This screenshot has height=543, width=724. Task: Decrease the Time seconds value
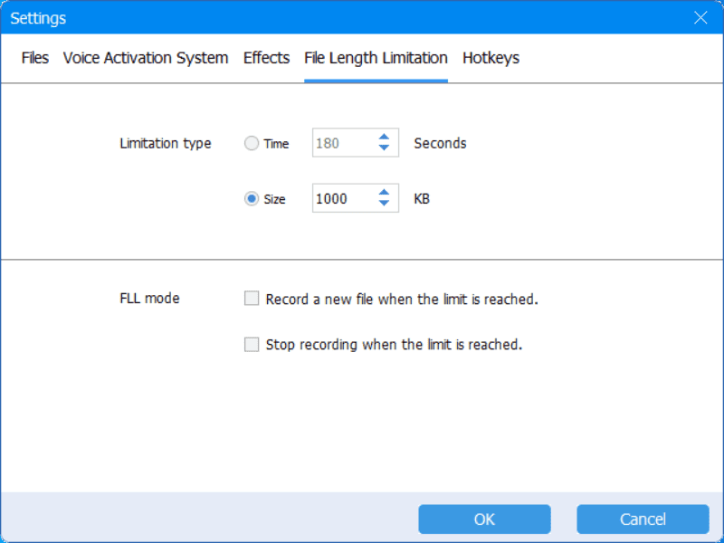pyautogui.click(x=385, y=148)
